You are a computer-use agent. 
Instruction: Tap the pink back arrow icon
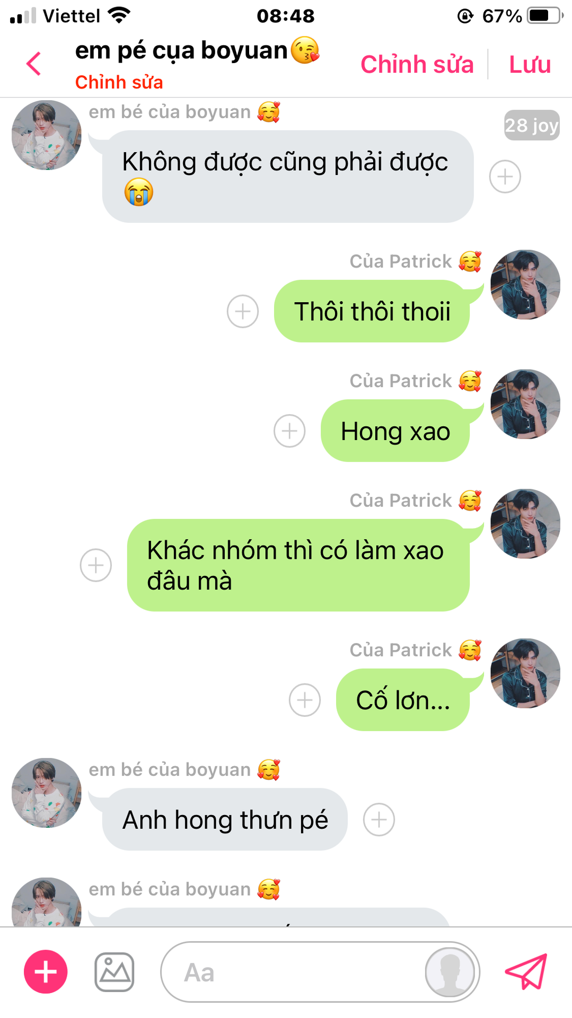tap(33, 64)
